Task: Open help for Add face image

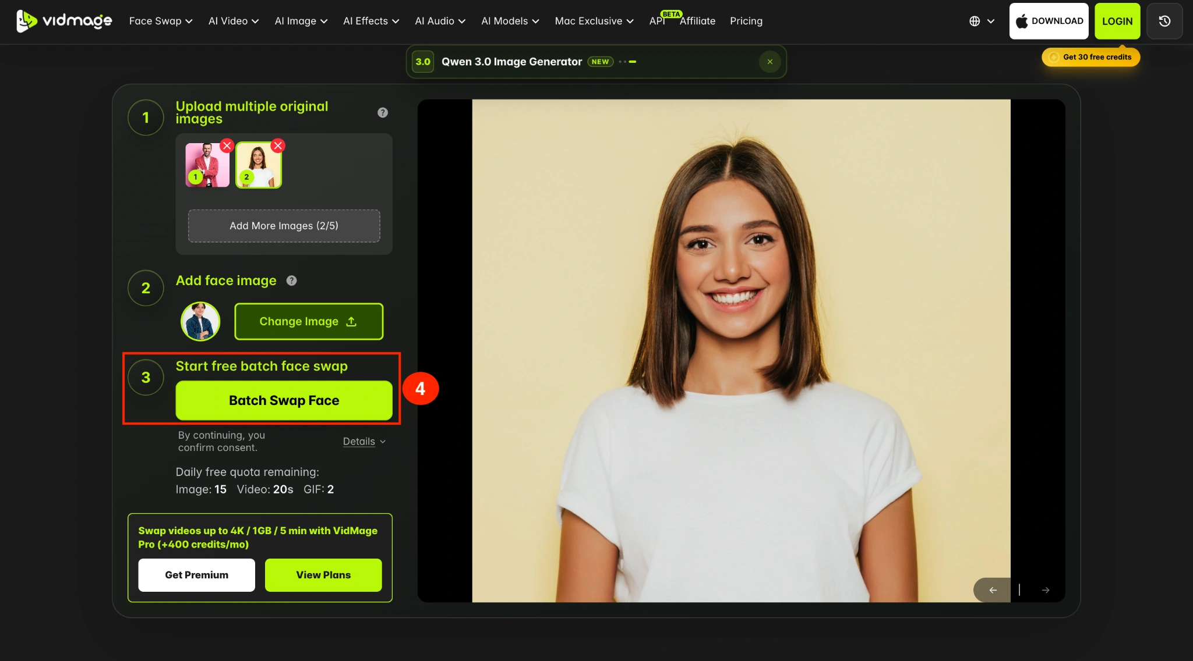Action: tap(292, 280)
